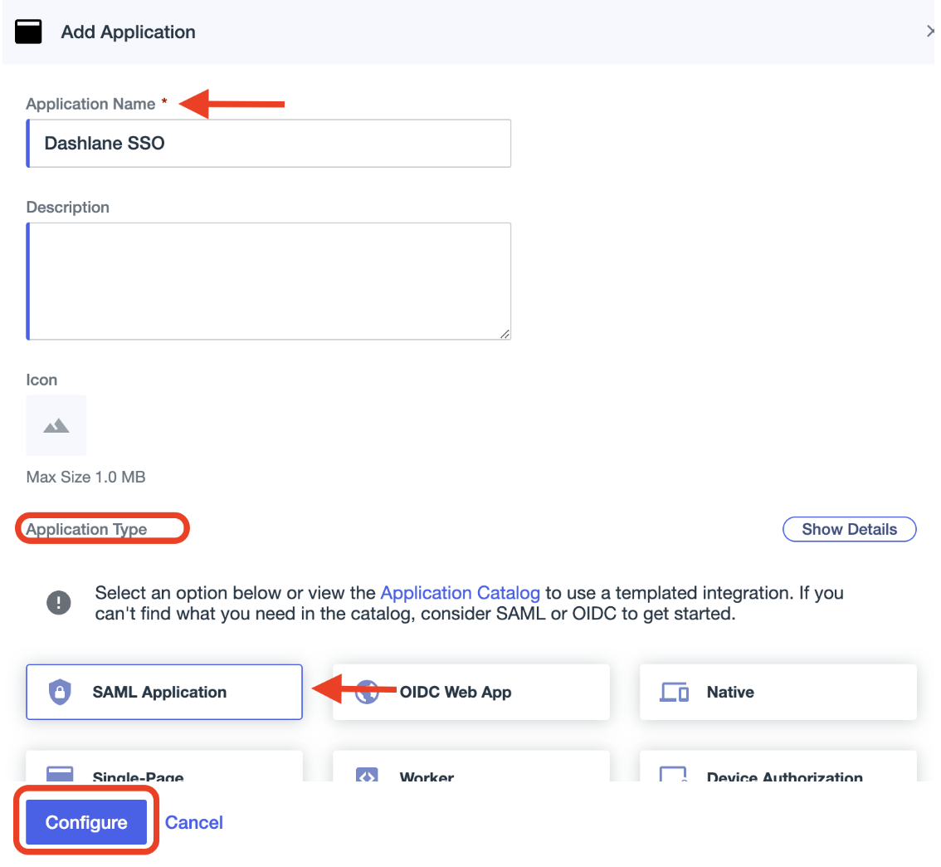Grab the Description box resize handle
Viewport: 941px width, 867px height.
[505, 334]
